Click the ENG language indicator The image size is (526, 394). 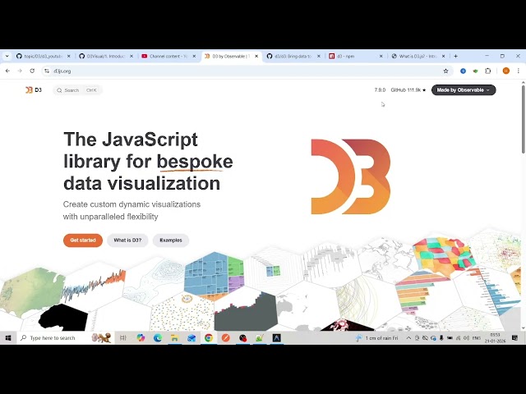click(x=477, y=338)
